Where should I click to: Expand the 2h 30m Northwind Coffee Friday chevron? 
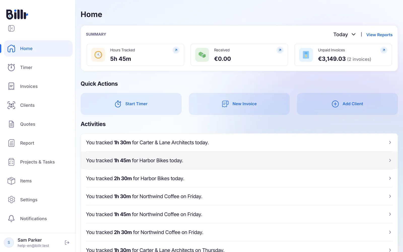point(390,232)
